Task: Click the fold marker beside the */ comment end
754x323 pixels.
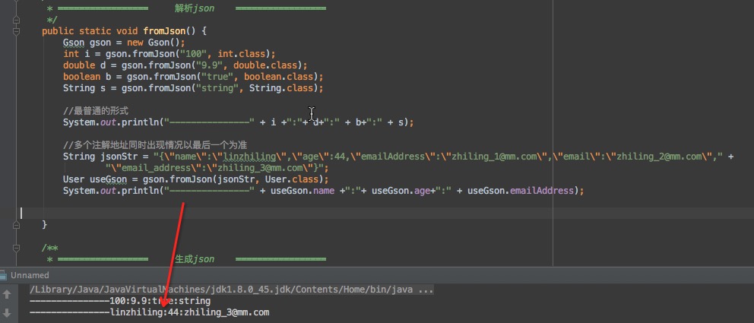Action: click(x=17, y=21)
